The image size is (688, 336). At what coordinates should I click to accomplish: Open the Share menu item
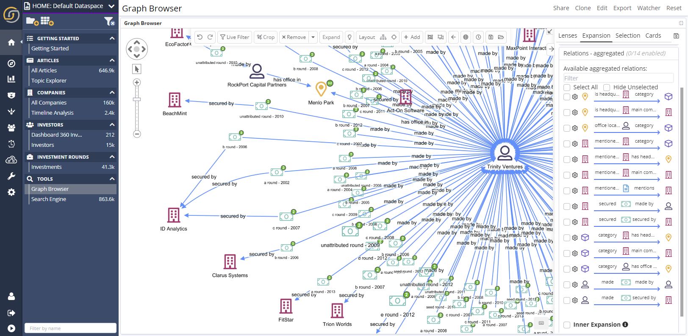coord(561,8)
